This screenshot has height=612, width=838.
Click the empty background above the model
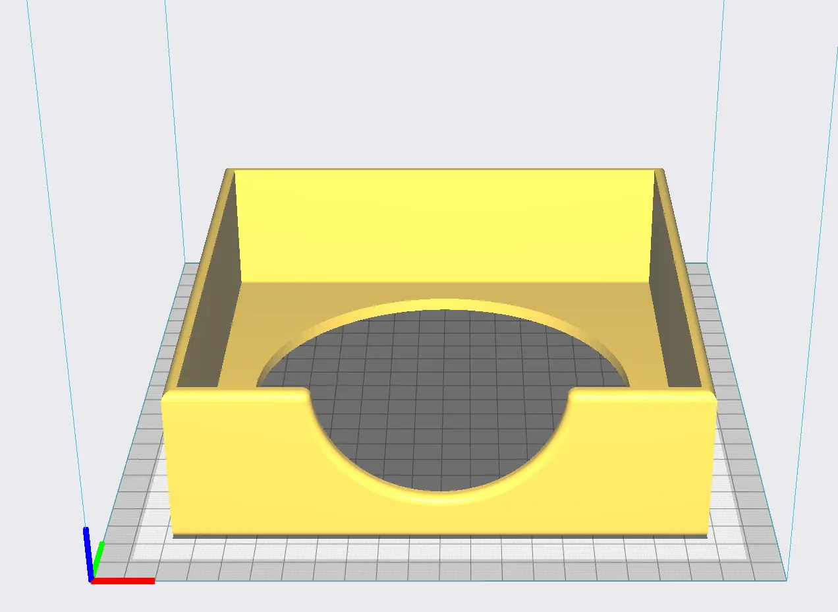[441, 79]
